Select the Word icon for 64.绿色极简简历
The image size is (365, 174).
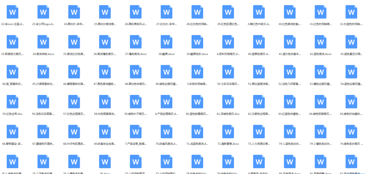click(320, 102)
